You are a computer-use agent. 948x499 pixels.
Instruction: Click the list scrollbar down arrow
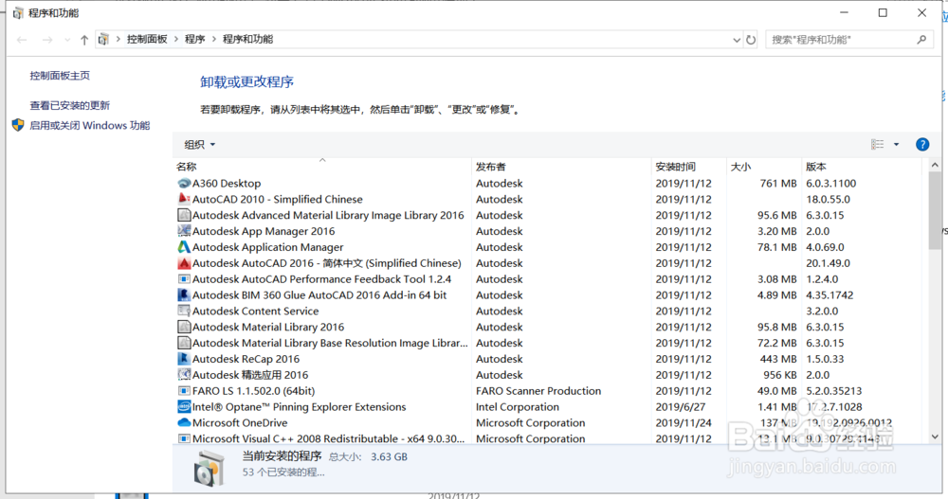935,437
